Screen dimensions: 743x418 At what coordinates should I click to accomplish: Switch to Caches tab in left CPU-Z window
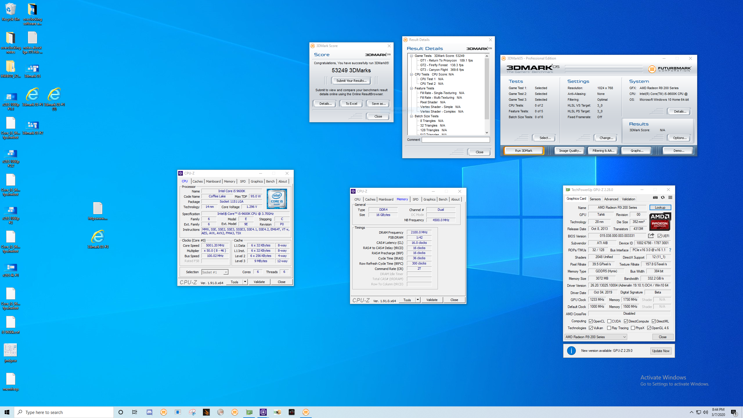(x=197, y=181)
